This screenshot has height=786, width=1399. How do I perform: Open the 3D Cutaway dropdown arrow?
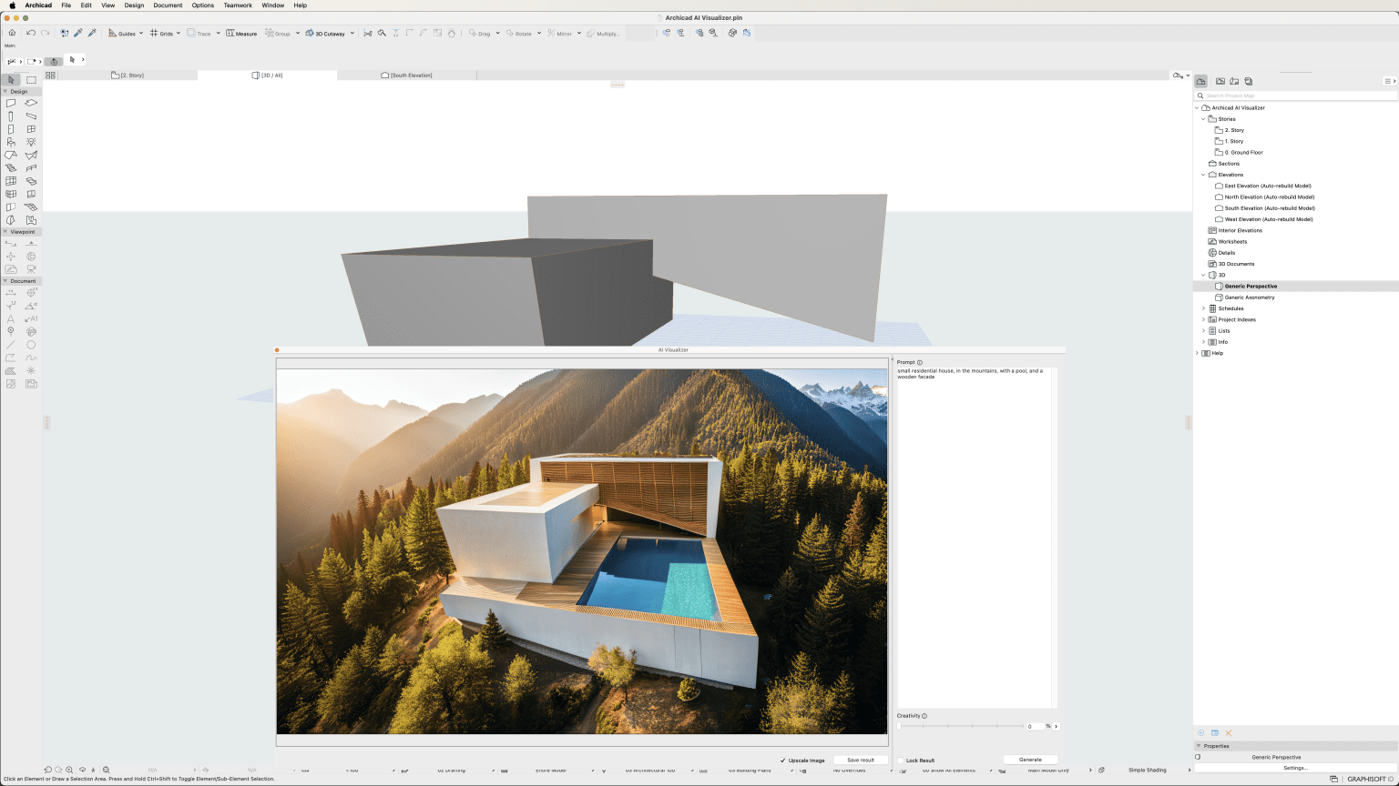tap(352, 34)
